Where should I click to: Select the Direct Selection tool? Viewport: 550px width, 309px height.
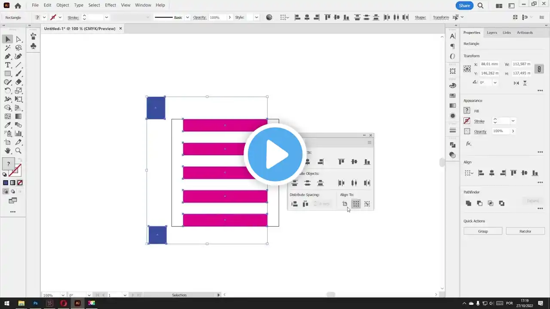coord(18,39)
